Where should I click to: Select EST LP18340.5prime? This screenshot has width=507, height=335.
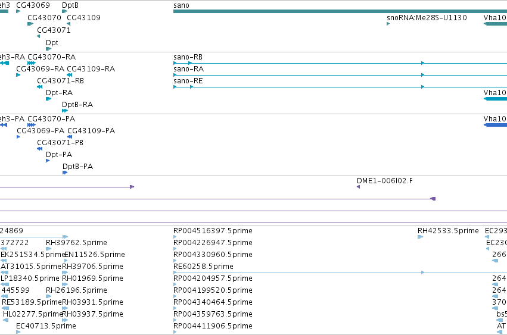click(30, 278)
